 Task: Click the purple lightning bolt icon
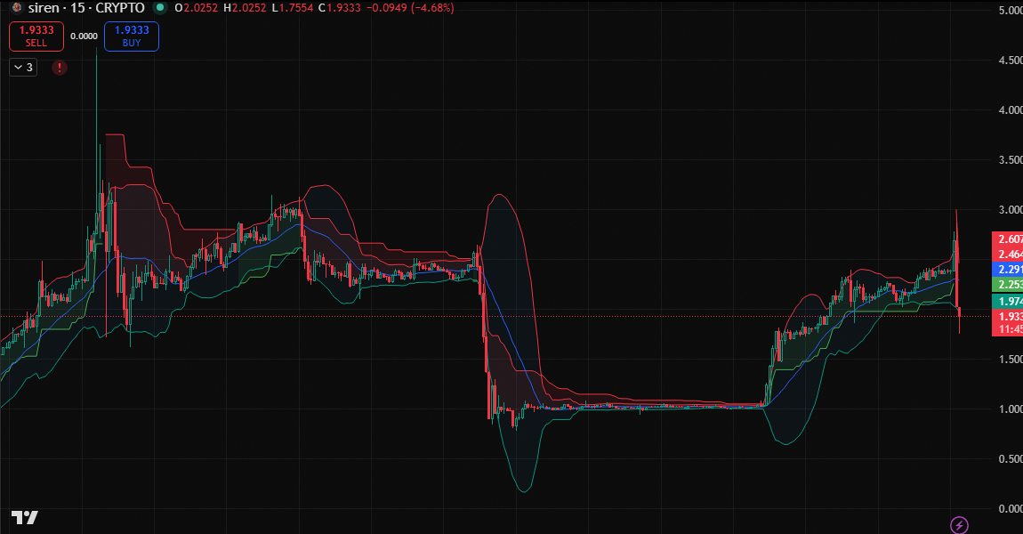click(959, 524)
